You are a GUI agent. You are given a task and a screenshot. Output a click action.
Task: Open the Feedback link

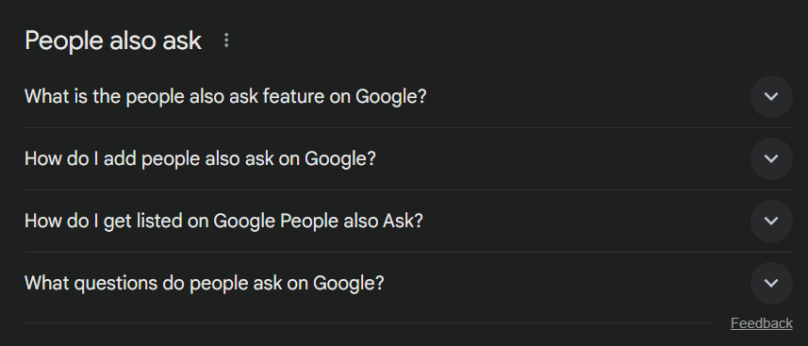pyautogui.click(x=761, y=323)
